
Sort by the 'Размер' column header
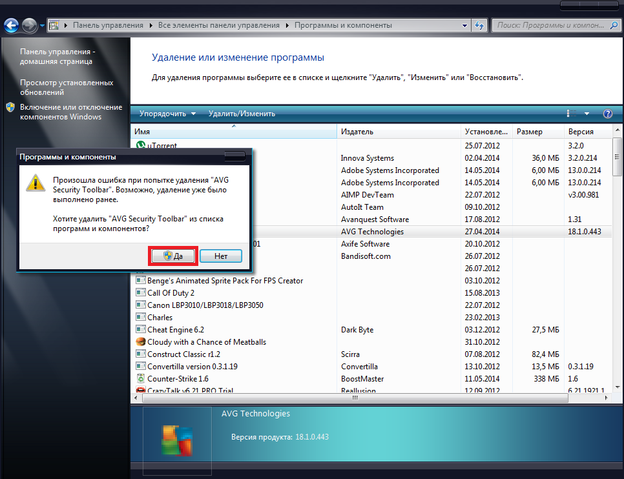(x=538, y=132)
